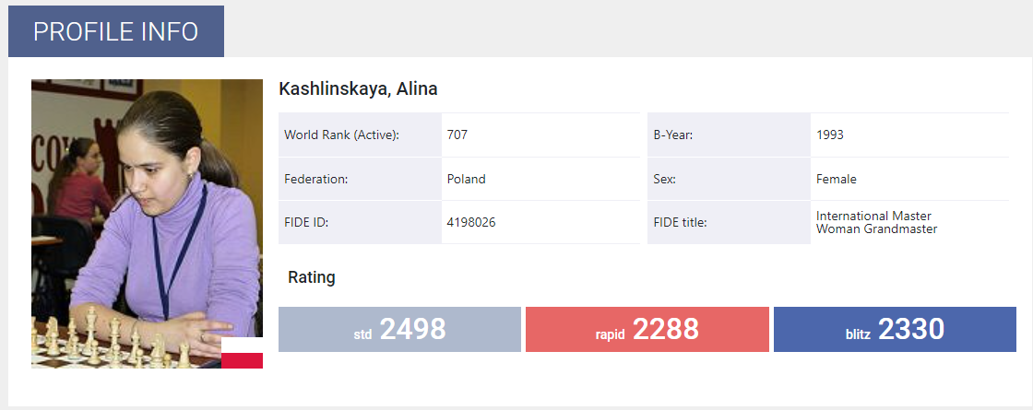This screenshot has height=410, width=1033.
Task: Click the Rating section heading
Action: point(312,277)
